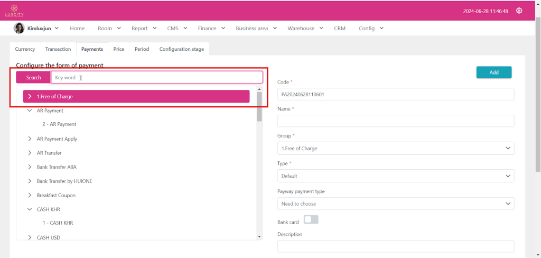Open the Finance menu
Viewport: 541px width, 258px height.
click(211, 29)
